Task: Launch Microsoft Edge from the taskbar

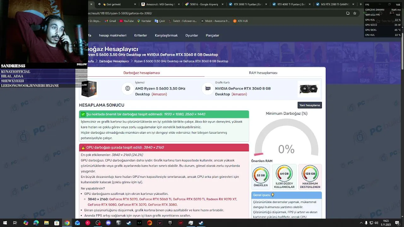Action: pos(36,223)
